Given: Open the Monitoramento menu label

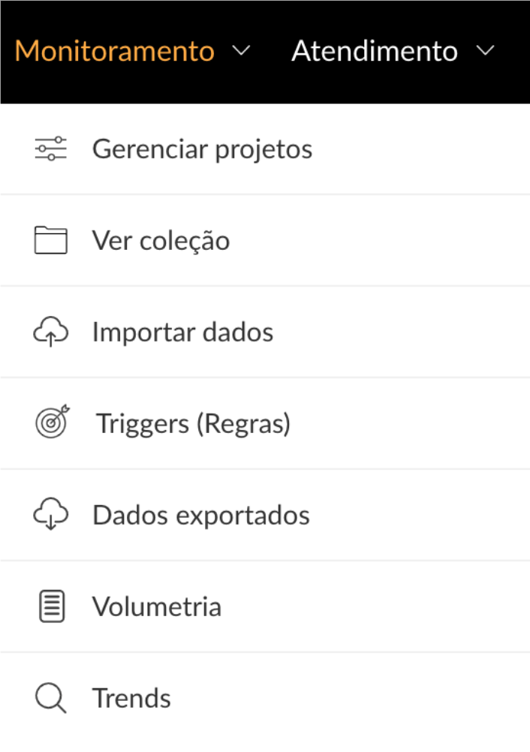Looking at the screenshot, I should tap(115, 51).
